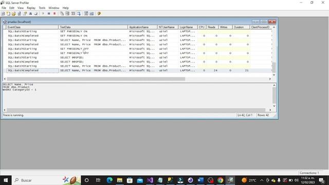Click the Reads column header

(212, 27)
